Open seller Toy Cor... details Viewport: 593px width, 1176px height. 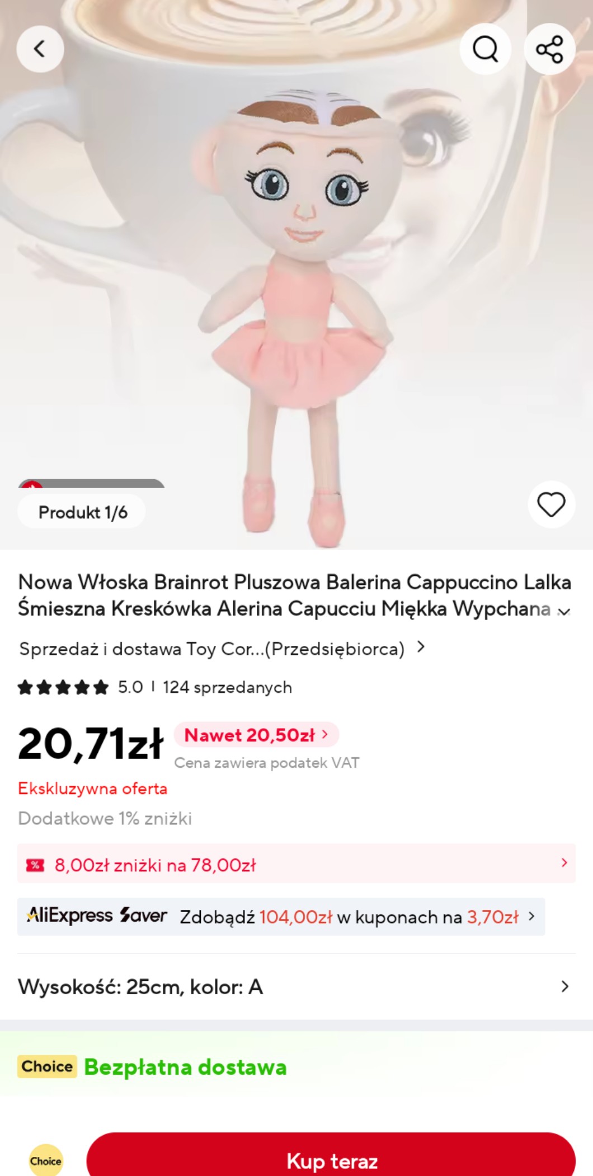[x=222, y=649]
